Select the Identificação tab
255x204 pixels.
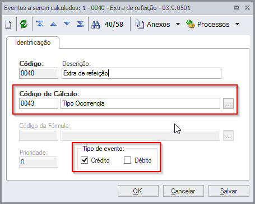coord(33,42)
